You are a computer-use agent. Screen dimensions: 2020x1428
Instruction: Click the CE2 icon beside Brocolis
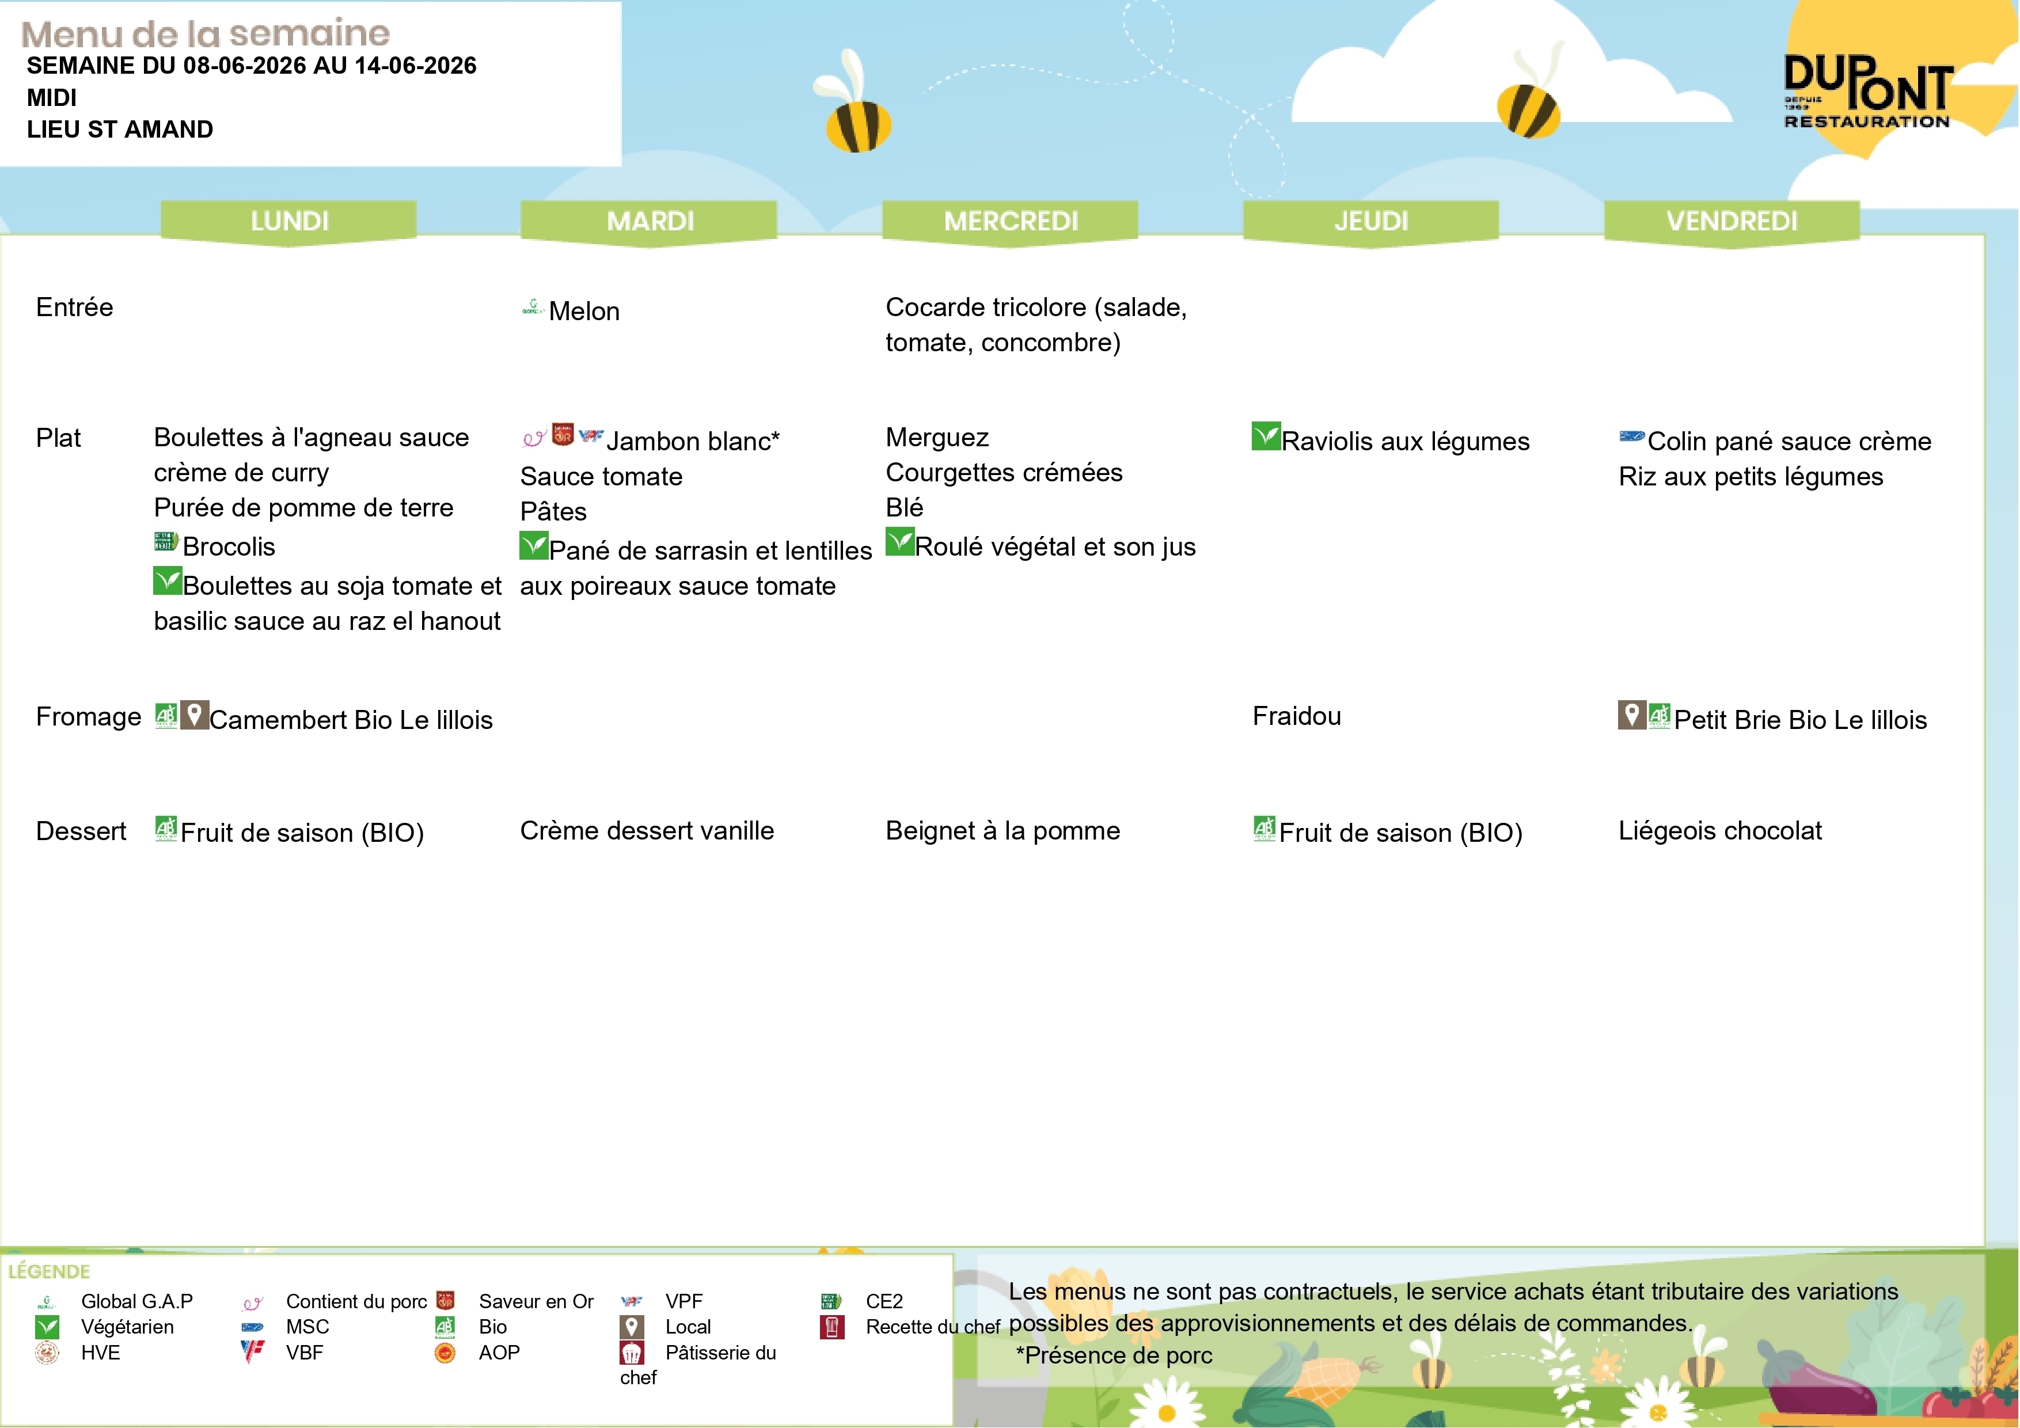click(x=166, y=541)
